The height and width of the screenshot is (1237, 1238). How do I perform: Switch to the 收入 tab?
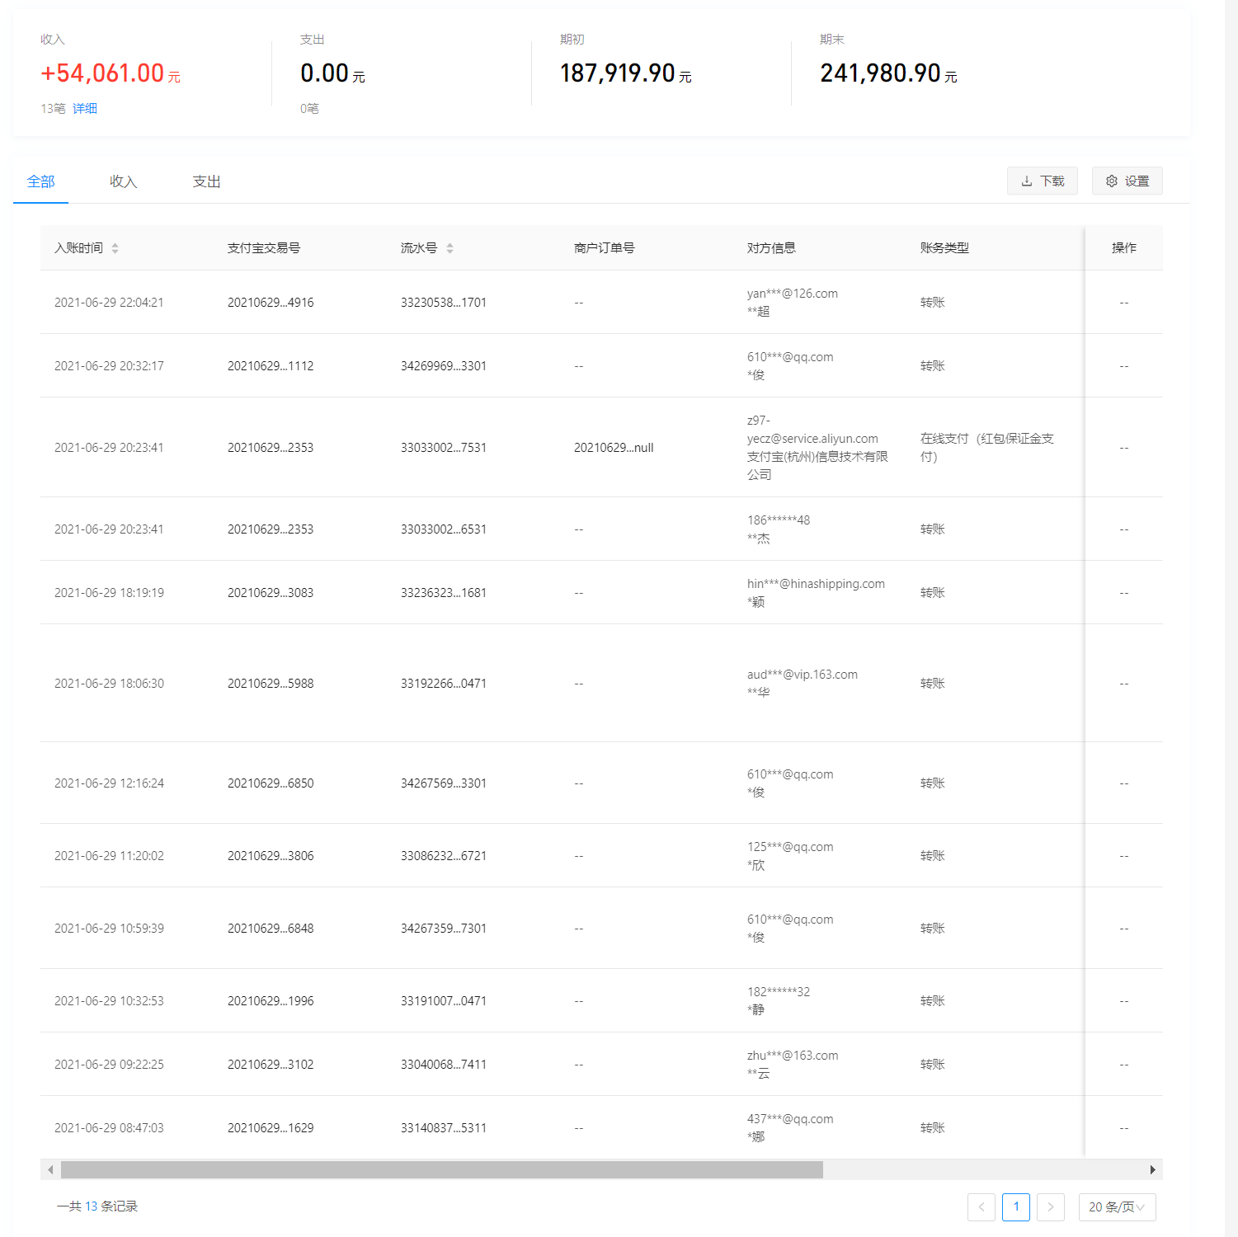pyautogui.click(x=123, y=181)
